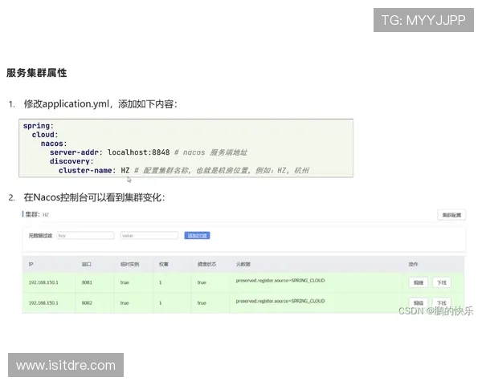Click the weight value 1 in the 8081 row

pyautogui.click(x=160, y=282)
